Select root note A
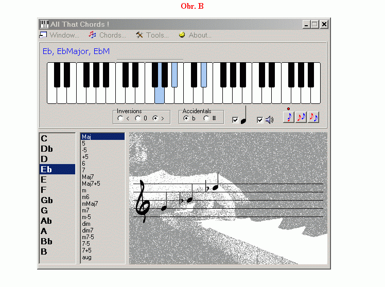The image size is (385, 287). coord(58,231)
